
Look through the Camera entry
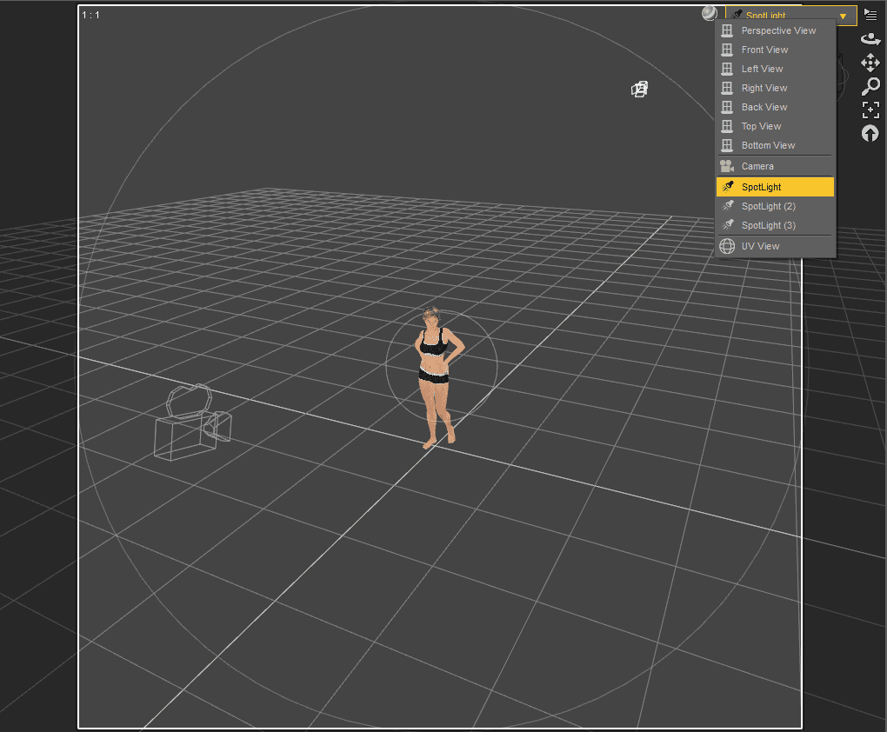coord(757,166)
